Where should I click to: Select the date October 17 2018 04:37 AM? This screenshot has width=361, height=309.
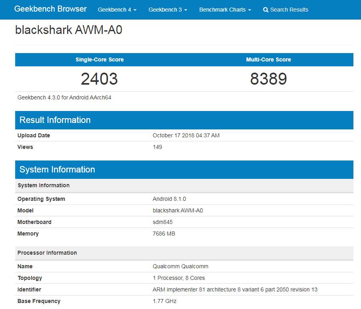pyautogui.click(x=186, y=135)
